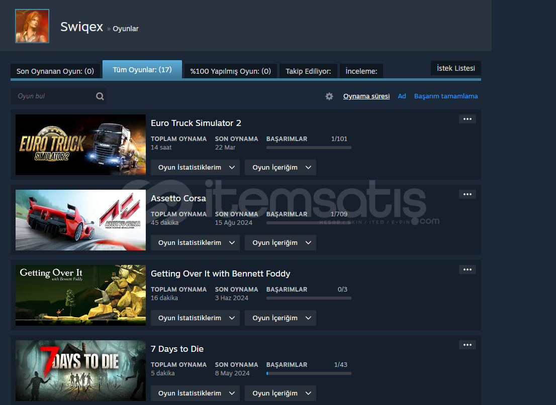Open the Swiqex profile avatar
This screenshot has width=556, height=405.
point(32,26)
